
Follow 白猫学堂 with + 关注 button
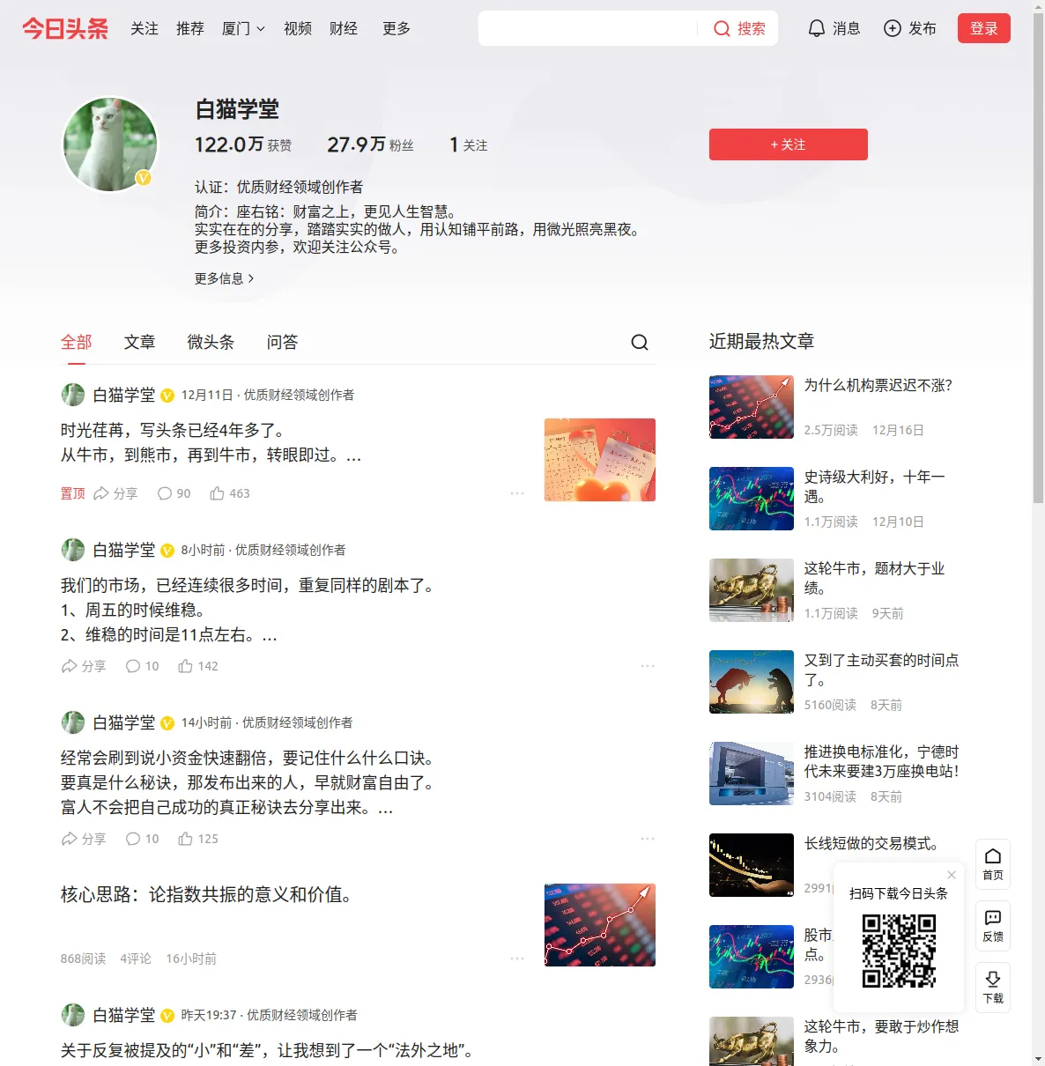[x=789, y=144]
